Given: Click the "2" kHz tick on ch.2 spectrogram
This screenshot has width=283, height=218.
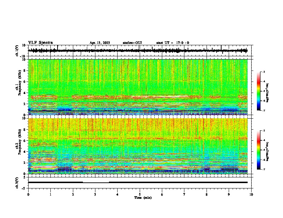Looking at the screenshot, I should pyautogui.click(x=25, y=163).
